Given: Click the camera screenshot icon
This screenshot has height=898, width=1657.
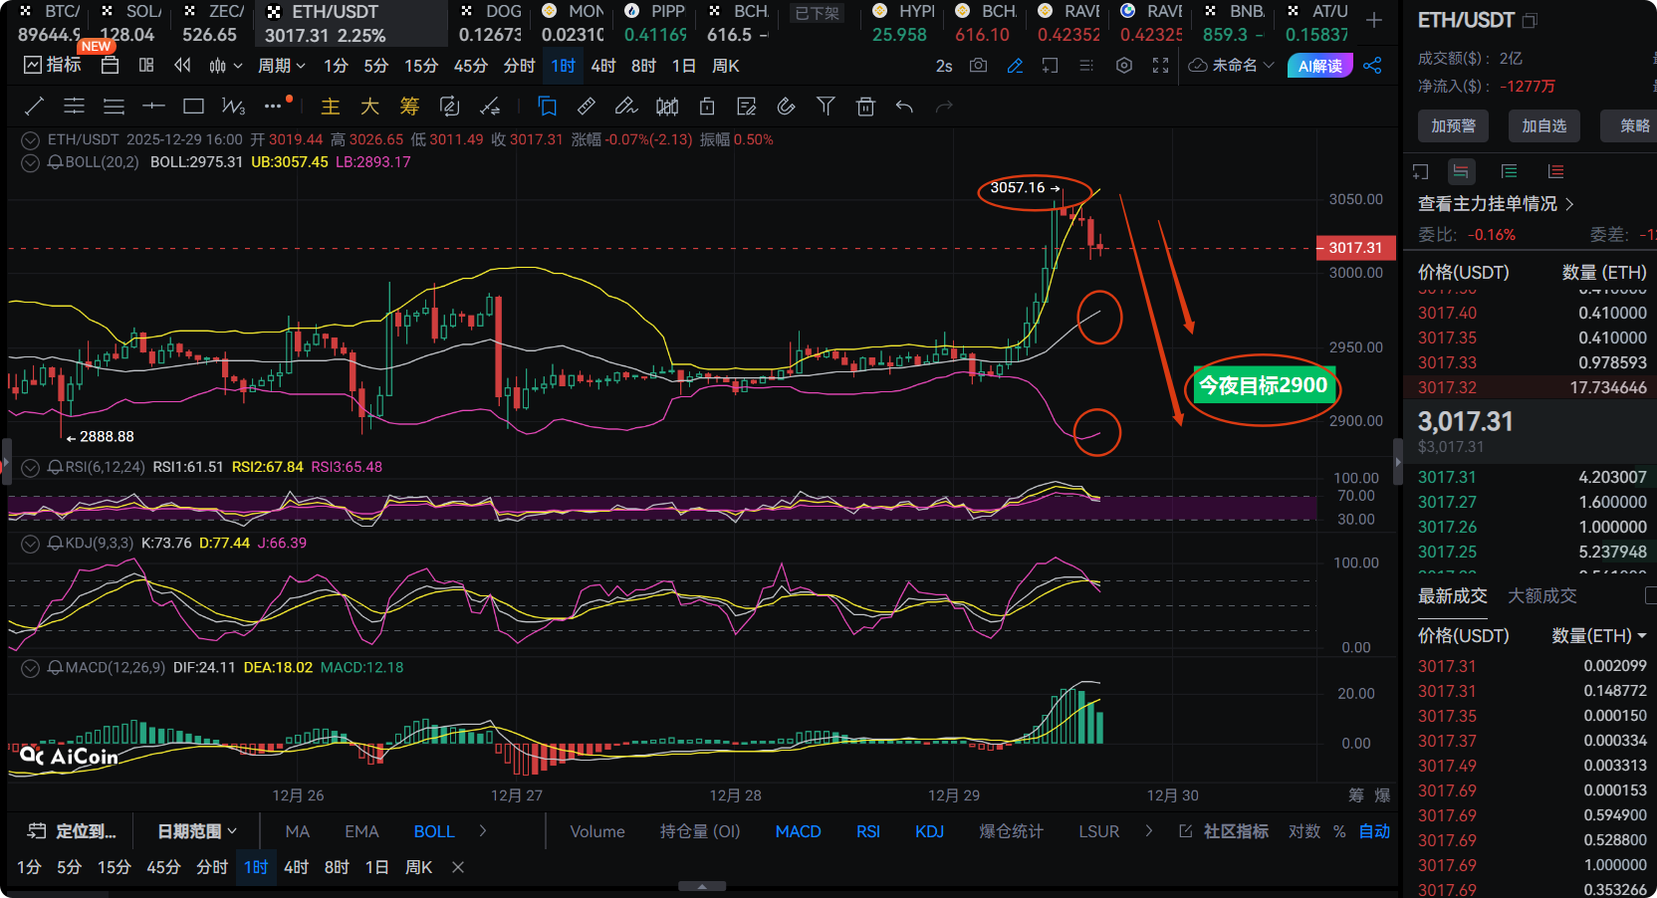Looking at the screenshot, I should (x=979, y=66).
